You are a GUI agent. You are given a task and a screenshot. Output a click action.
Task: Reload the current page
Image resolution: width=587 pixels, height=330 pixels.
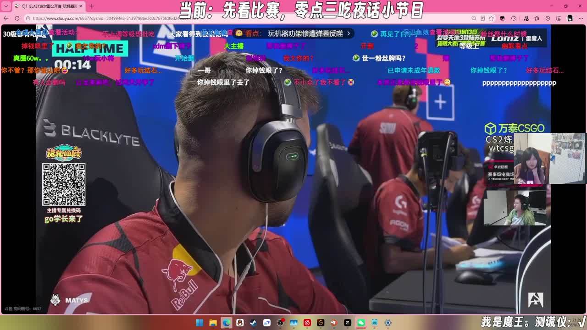coord(17,18)
